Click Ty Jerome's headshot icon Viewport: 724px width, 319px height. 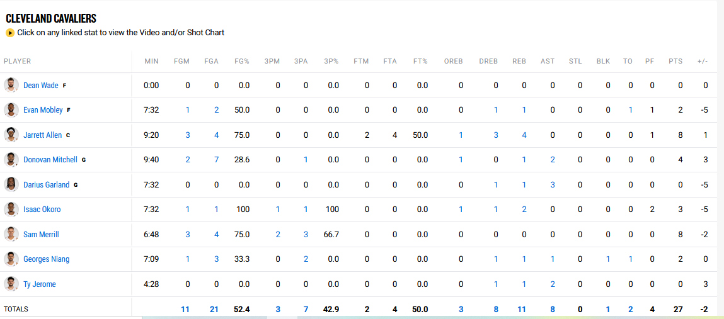coord(11,284)
